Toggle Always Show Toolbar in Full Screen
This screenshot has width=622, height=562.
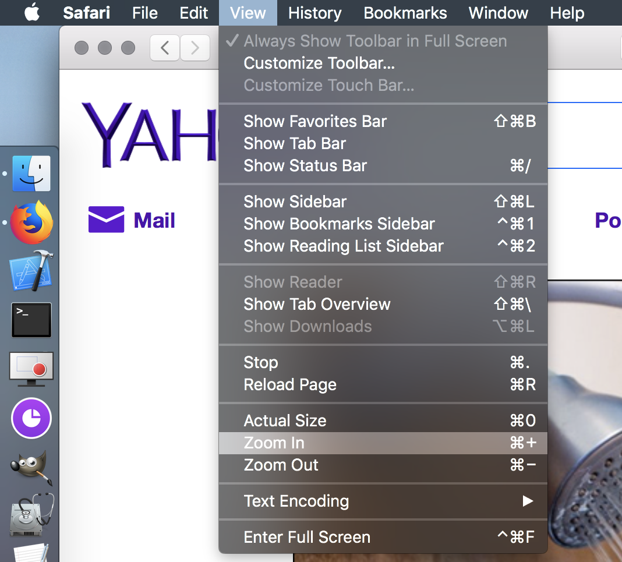click(x=383, y=41)
